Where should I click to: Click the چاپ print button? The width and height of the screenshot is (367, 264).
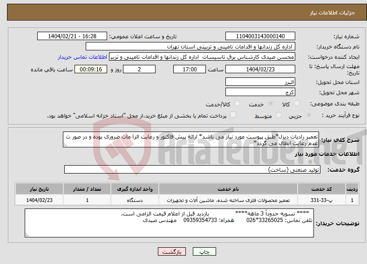coord(204,251)
